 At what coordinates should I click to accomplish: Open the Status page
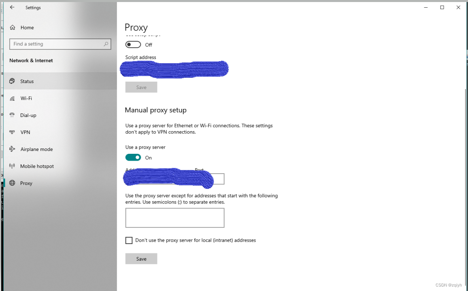click(60, 81)
